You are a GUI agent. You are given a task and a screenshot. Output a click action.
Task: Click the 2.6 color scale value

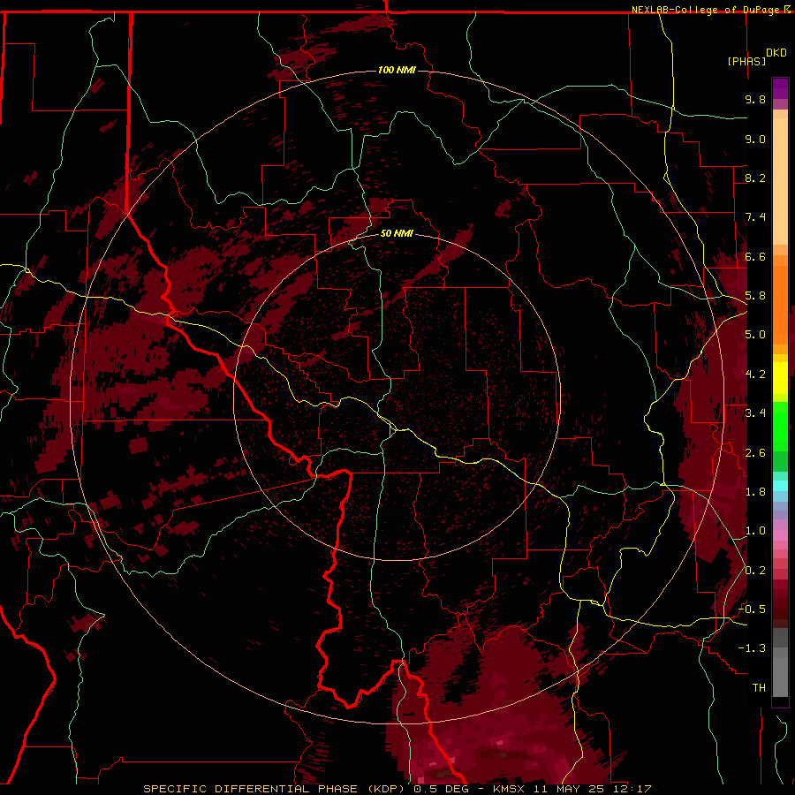point(755,453)
